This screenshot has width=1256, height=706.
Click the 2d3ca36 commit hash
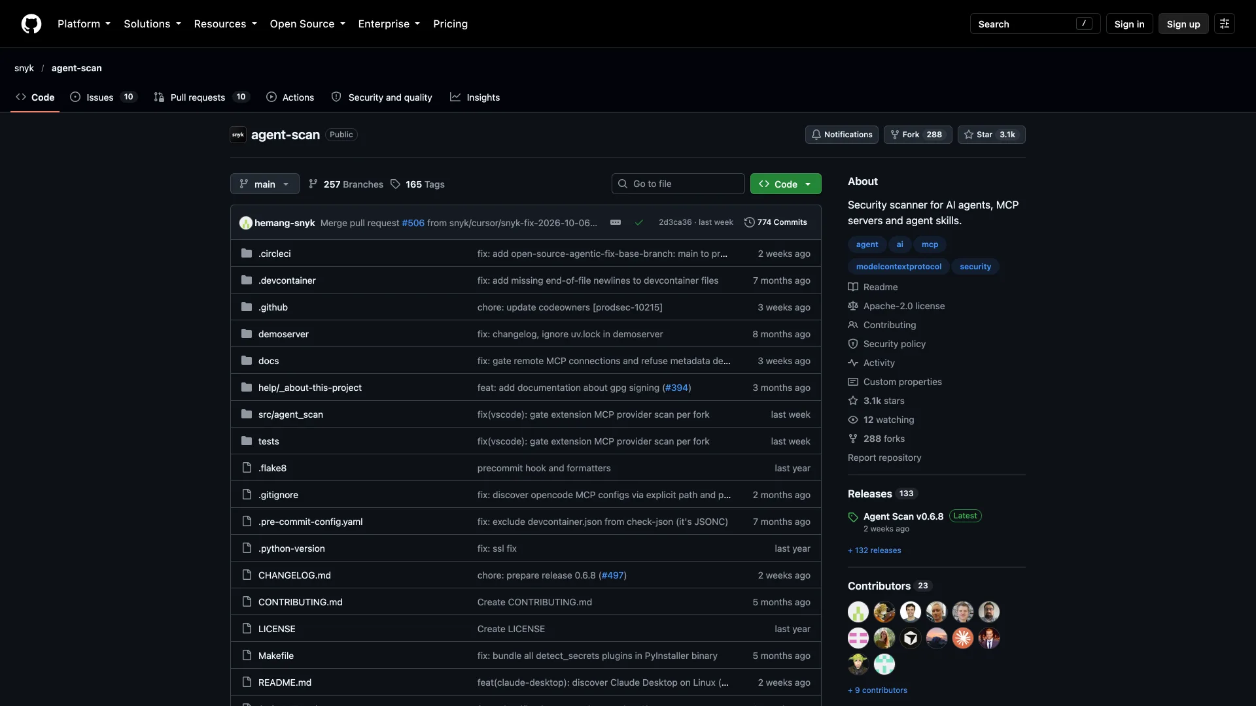675,222
